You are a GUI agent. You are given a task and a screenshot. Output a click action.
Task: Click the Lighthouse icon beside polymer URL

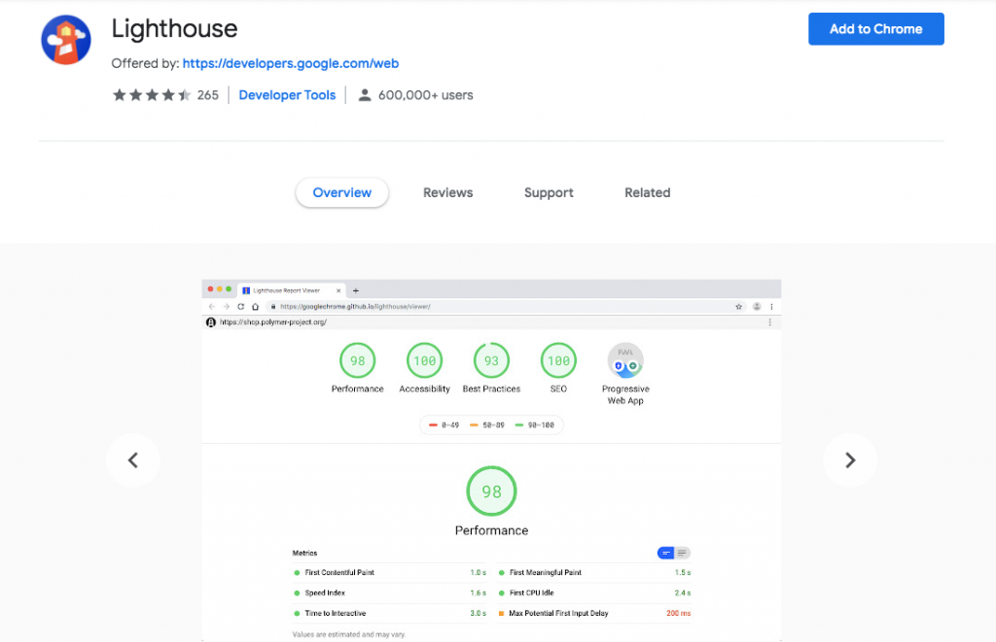(211, 322)
